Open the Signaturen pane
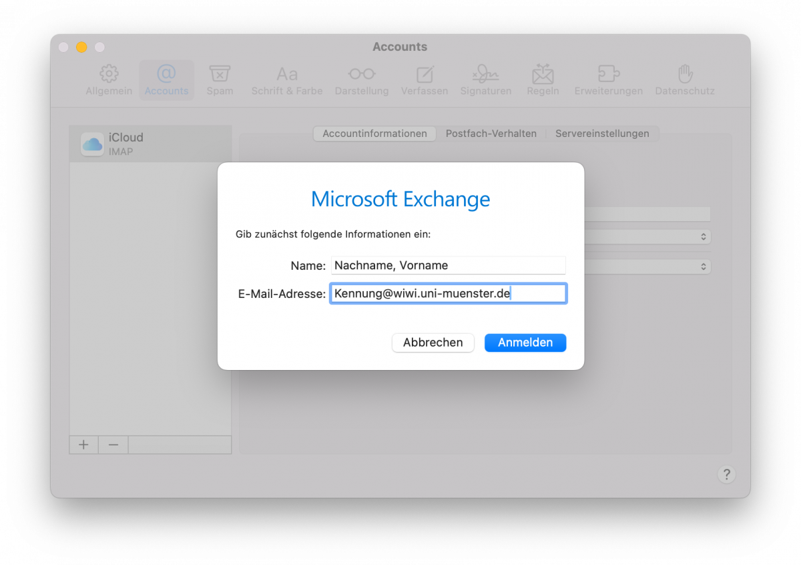The width and height of the screenshot is (801, 565). (x=486, y=80)
